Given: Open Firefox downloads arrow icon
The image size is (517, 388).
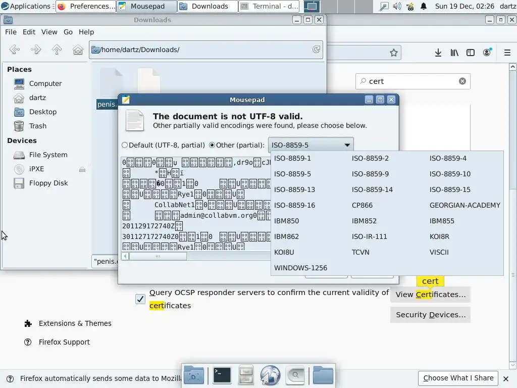Looking at the screenshot, I should pos(438,53).
